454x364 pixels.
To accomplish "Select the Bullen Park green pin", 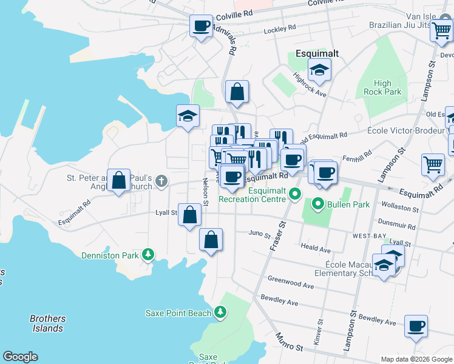I will 318,204.
